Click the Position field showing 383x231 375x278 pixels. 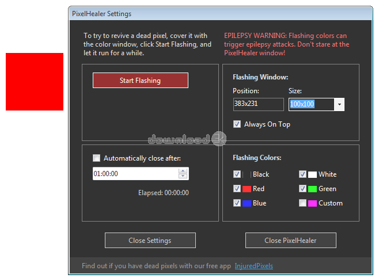[x=258, y=104]
